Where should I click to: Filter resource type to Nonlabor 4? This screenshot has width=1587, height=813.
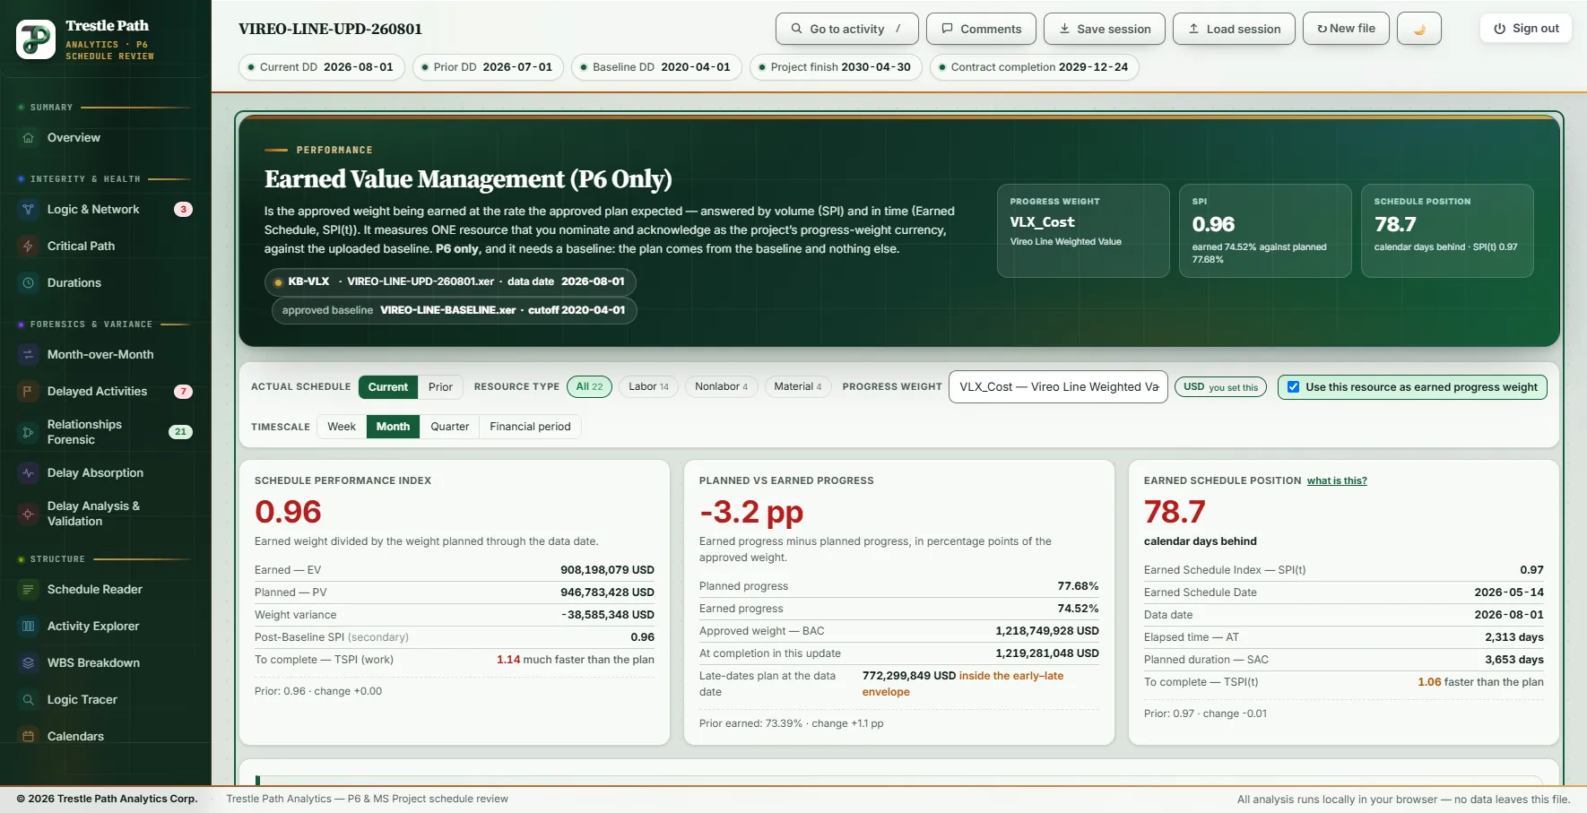[721, 387]
